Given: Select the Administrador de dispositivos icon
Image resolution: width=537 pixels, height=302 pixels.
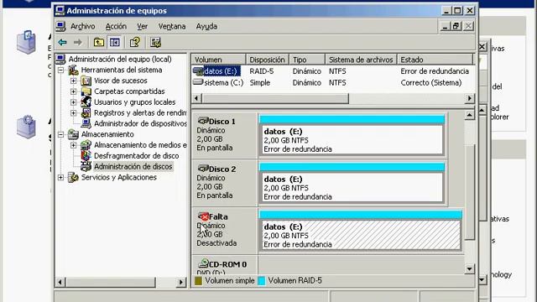Looking at the screenshot, I should click(x=86, y=123).
